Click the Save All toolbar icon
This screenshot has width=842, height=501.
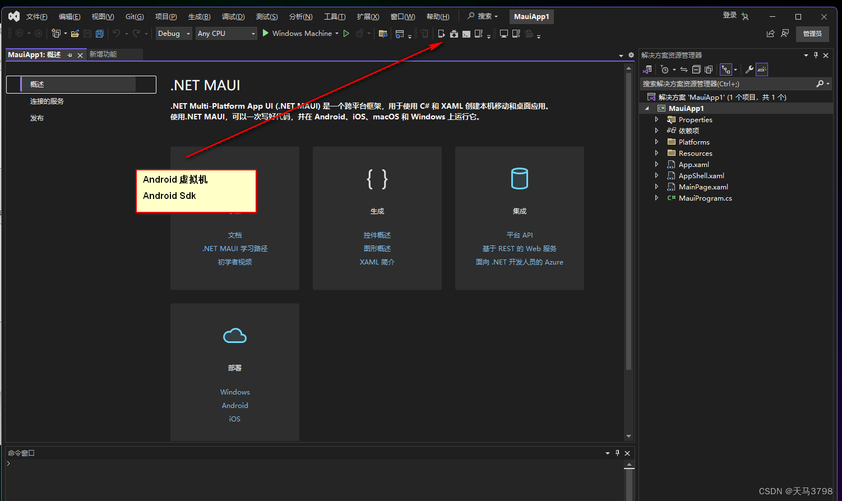click(x=99, y=34)
